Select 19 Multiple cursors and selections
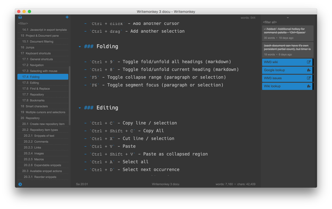The height and width of the screenshot is (209, 332). [43, 112]
